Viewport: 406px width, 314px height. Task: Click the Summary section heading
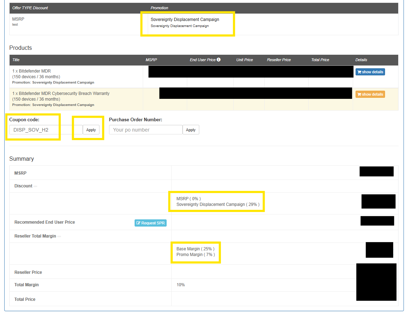(22, 159)
